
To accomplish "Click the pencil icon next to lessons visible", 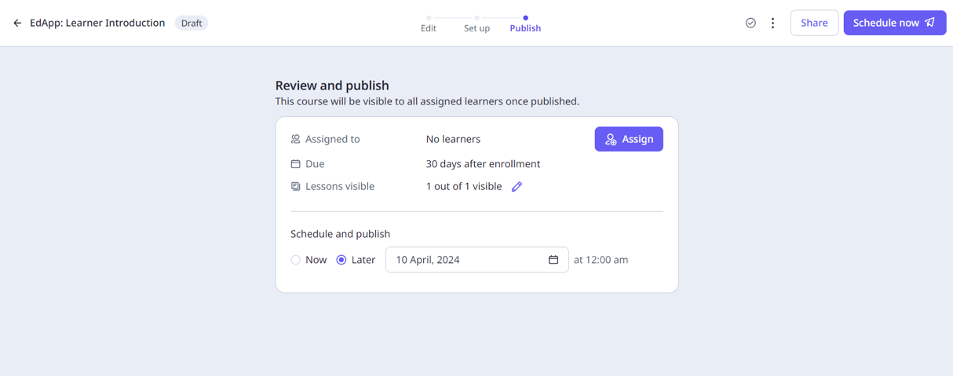I will coord(517,187).
